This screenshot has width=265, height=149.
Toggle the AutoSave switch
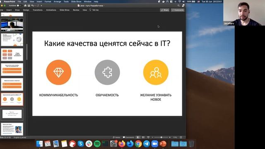pos(19,5)
